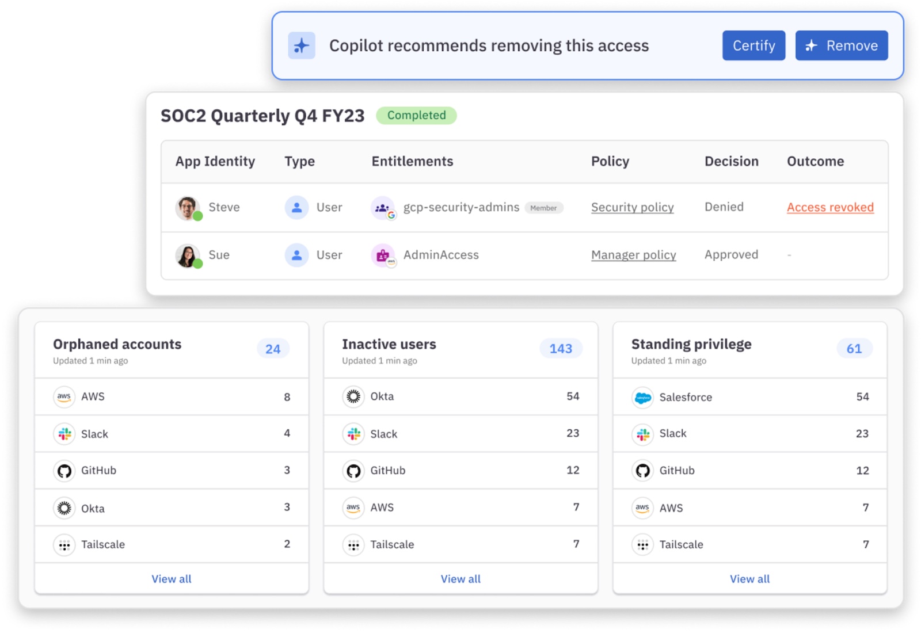View all Standing privilege entries
921x641 pixels.
pos(749,579)
